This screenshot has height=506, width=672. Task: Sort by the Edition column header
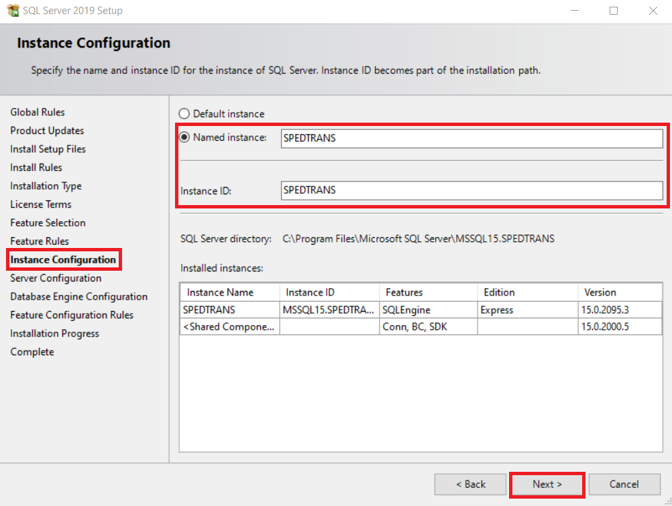528,292
